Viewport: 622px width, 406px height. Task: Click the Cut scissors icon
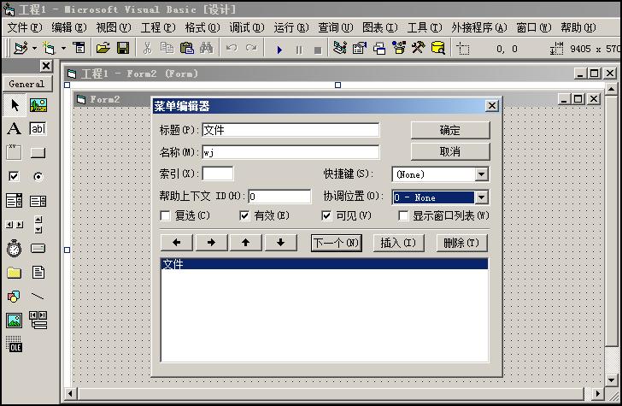[x=148, y=48]
